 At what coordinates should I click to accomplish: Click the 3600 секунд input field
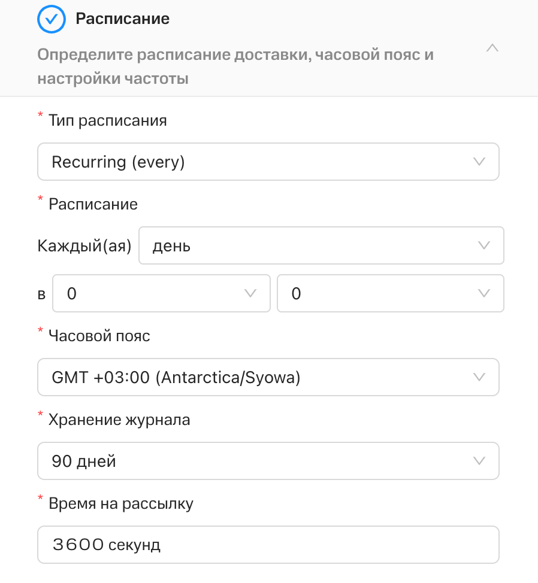pyautogui.click(x=268, y=545)
